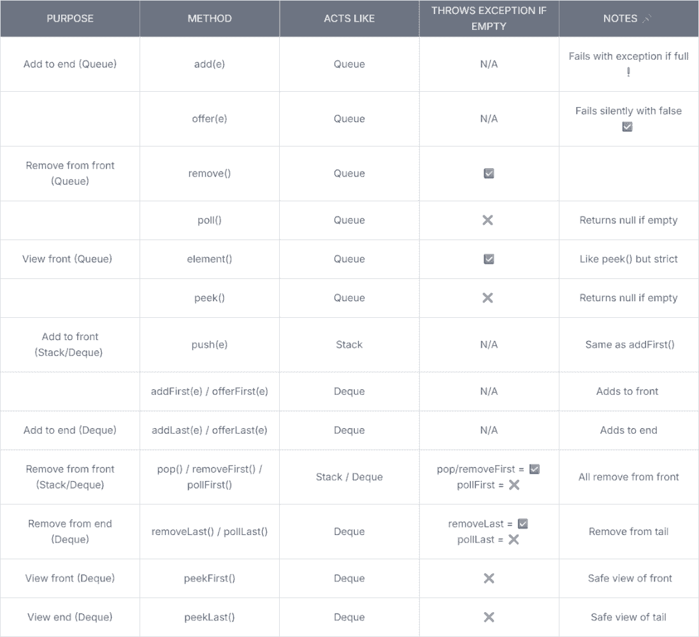
Task: Select the THROWS EXCEPTION IF EMPTY header
Action: tap(489, 18)
